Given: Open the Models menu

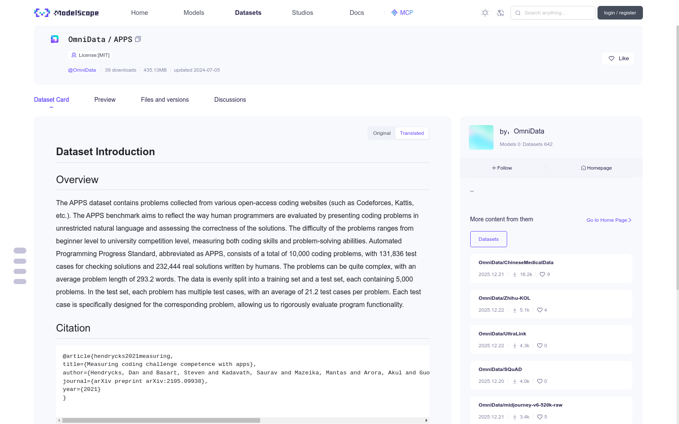Looking at the screenshot, I should click(x=194, y=13).
